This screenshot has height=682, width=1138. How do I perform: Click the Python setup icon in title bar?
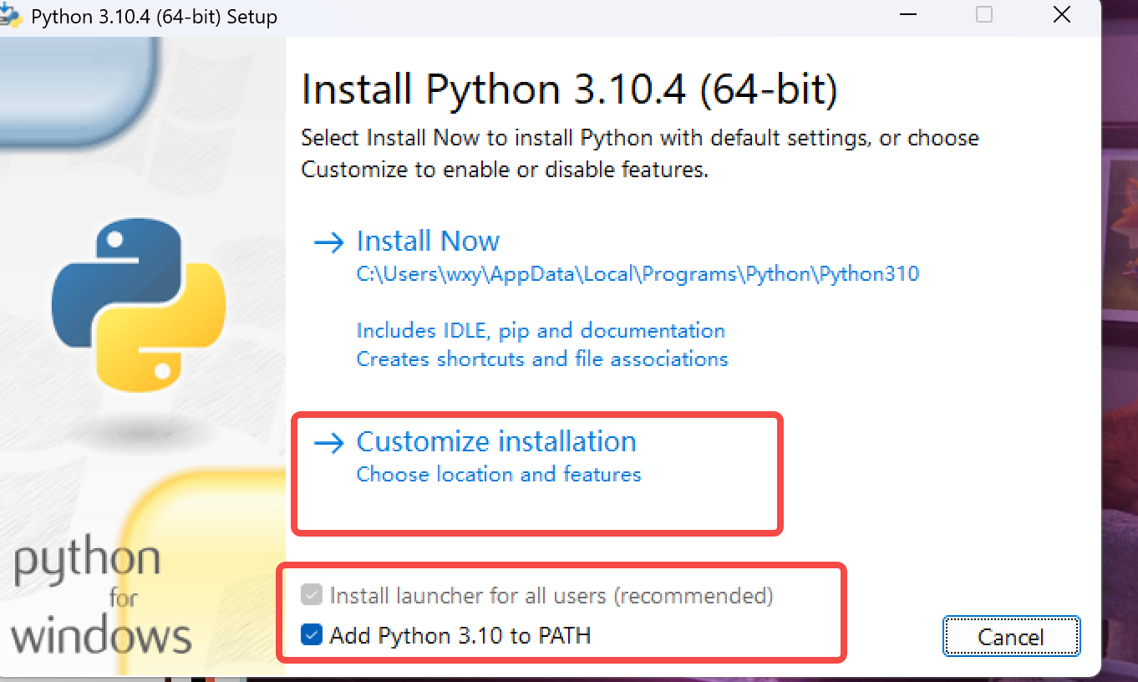(x=10, y=14)
